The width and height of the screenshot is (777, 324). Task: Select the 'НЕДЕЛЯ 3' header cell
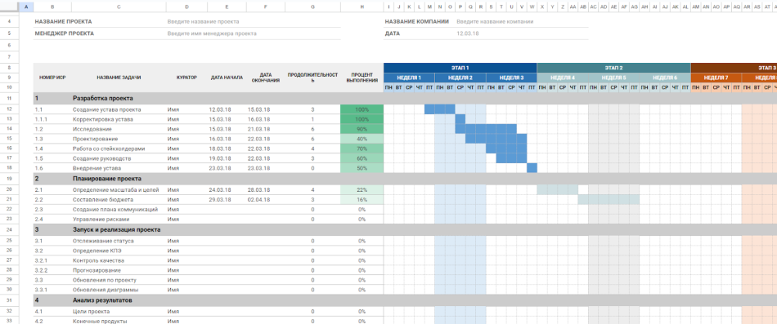511,78
